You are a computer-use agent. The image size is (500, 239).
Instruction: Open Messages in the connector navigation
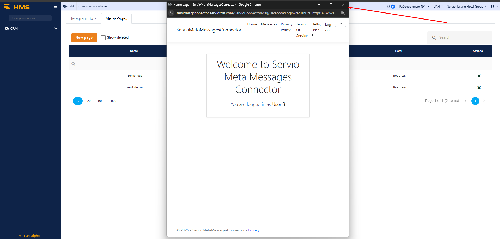pos(269,24)
